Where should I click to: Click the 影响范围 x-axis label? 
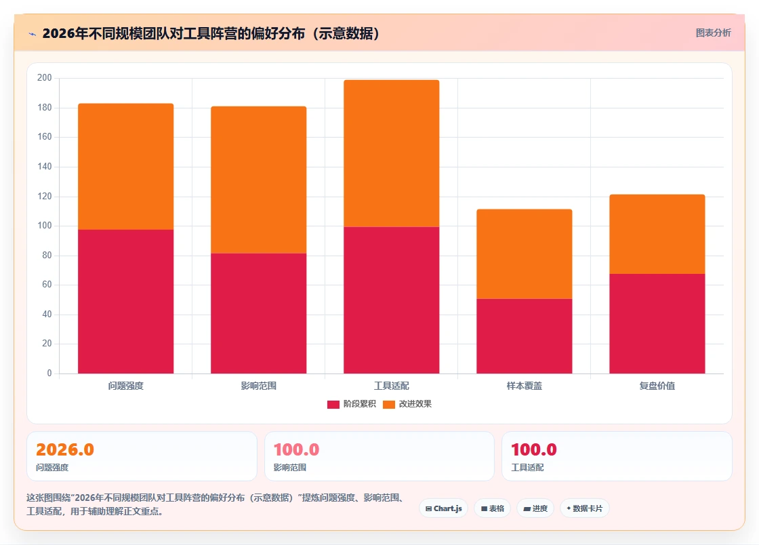(258, 386)
